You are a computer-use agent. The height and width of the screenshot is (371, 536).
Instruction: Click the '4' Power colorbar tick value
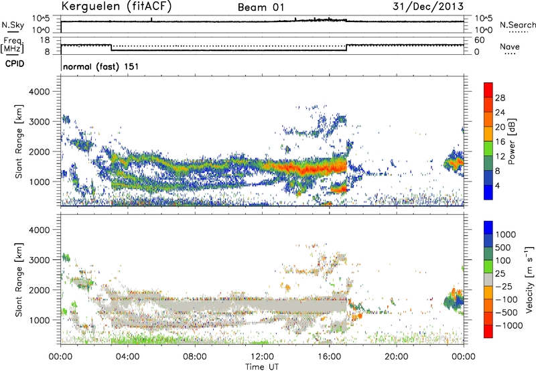click(497, 185)
